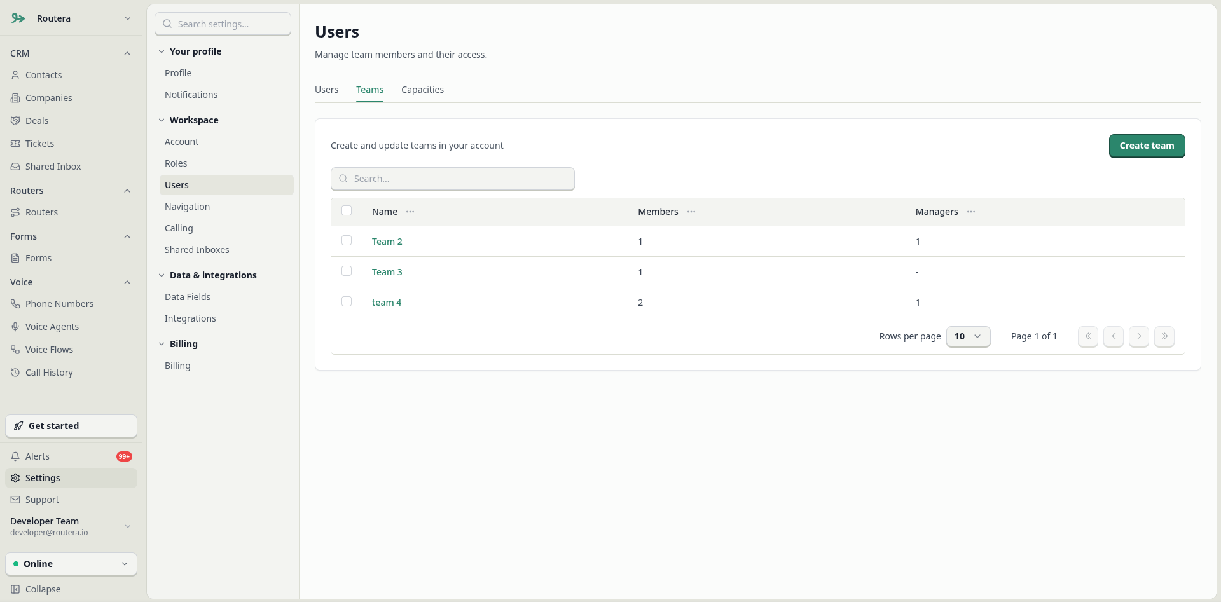Click the Get started button
This screenshot has height=602, width=1221.
tap(71, 426)
